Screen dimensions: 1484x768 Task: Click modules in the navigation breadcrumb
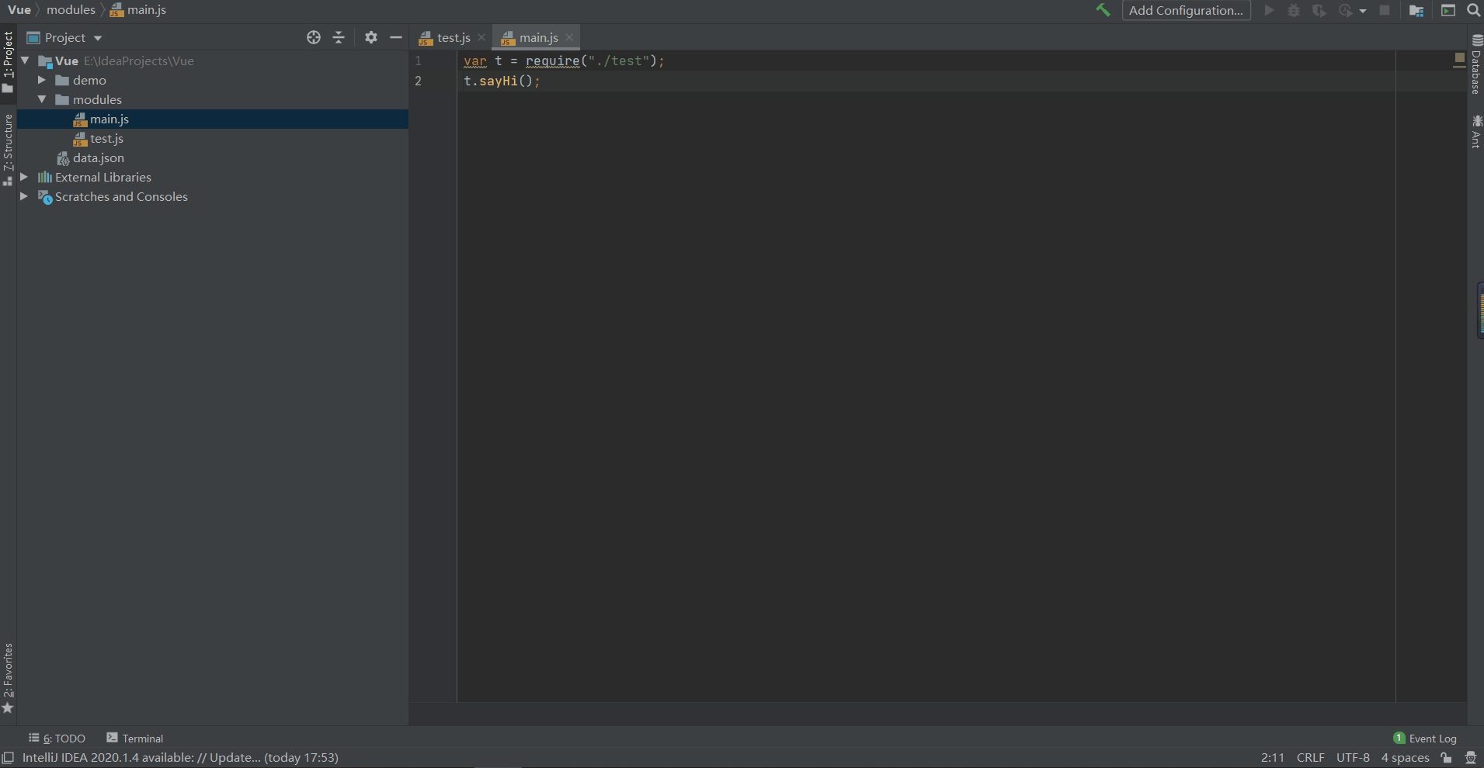(x=71, y=10)
